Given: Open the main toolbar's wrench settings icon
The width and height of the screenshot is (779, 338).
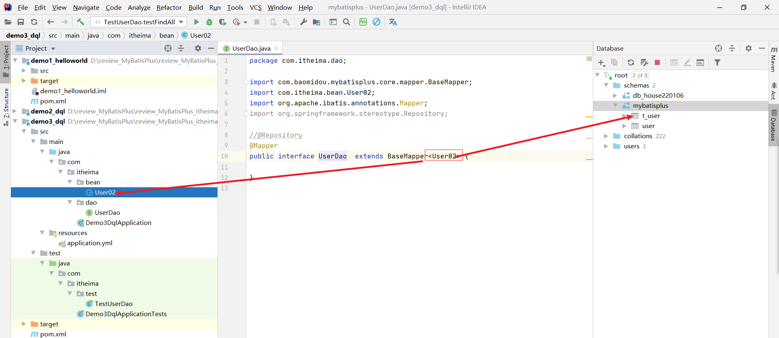Looking at the screenshot, I should pyautogui.click(x=303, y=22).
